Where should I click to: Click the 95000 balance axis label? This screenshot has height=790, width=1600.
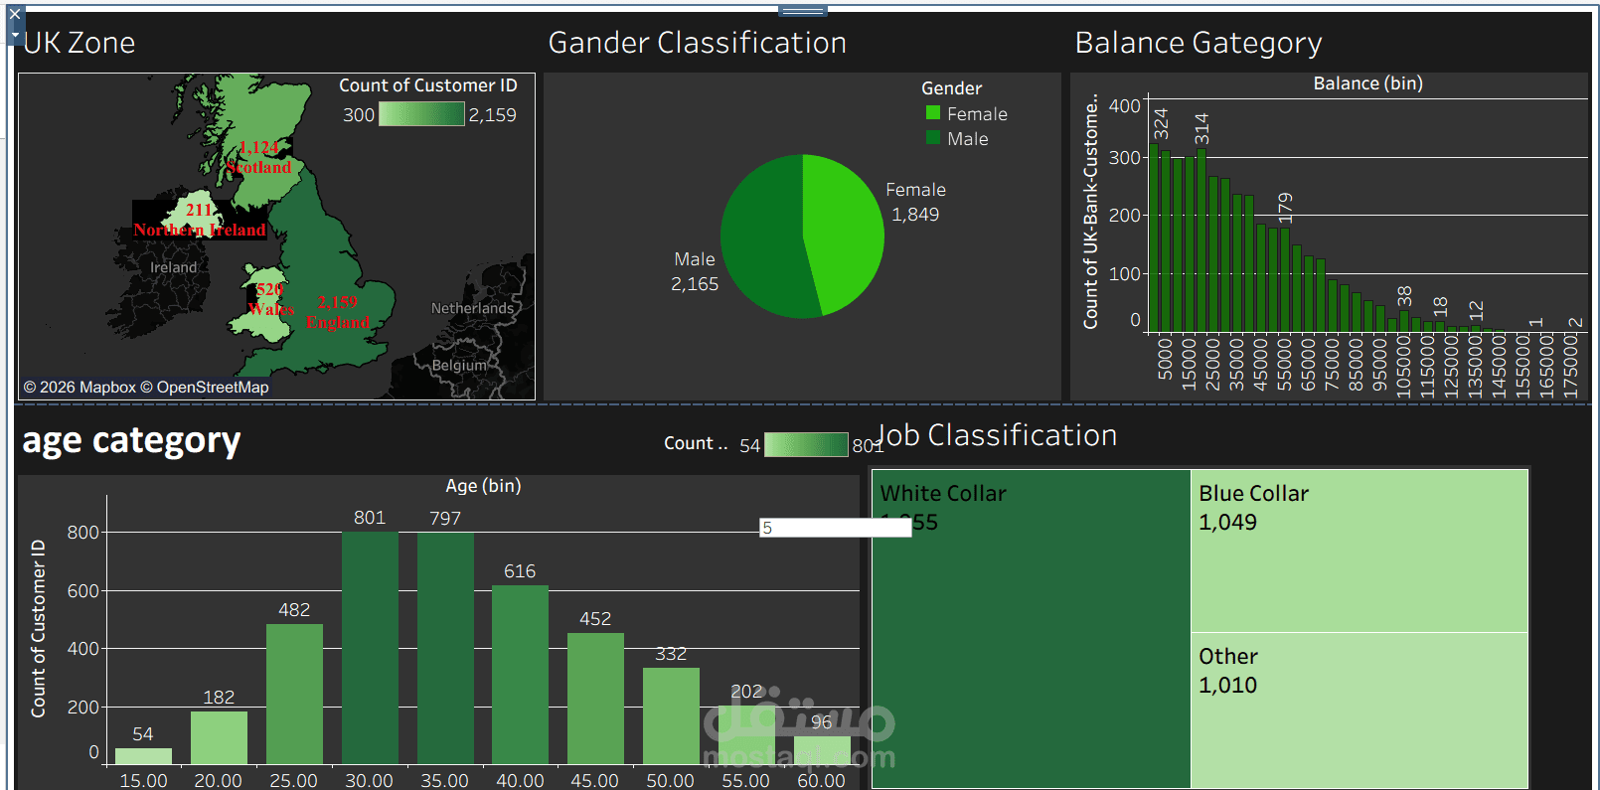pos(1379,364)
